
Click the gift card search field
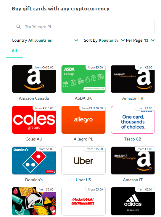[x=83, y=27]
